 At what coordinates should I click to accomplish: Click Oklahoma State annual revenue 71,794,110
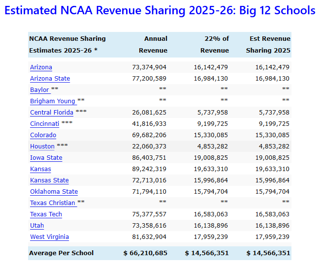click(149, 192)
